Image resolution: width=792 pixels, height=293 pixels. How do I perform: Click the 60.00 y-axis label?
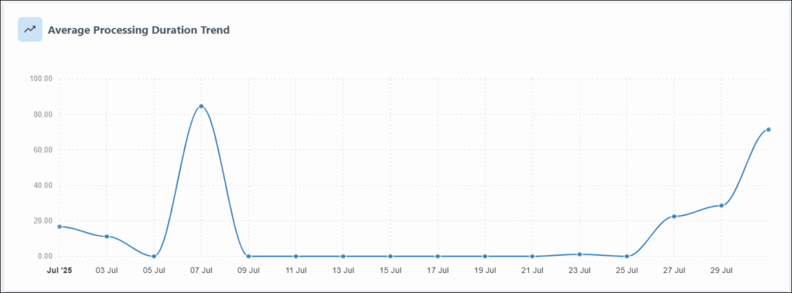[x=43, y=150]
